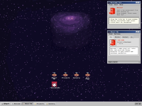Launch the GalvaniZe desktop icon

(55, 85)
